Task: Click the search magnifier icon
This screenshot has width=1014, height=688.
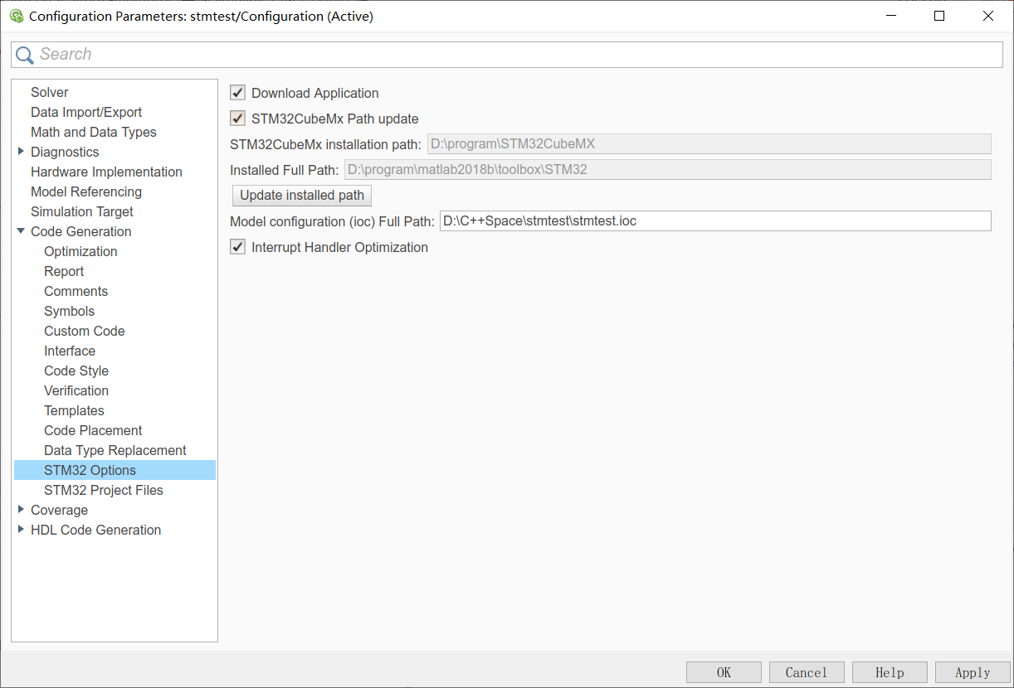Action: point(25,55)
